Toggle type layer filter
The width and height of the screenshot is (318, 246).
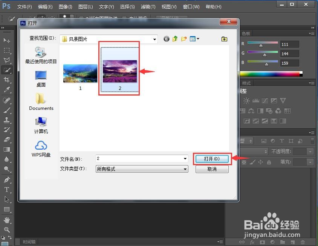pyautogui.click(x=282, y=141)
